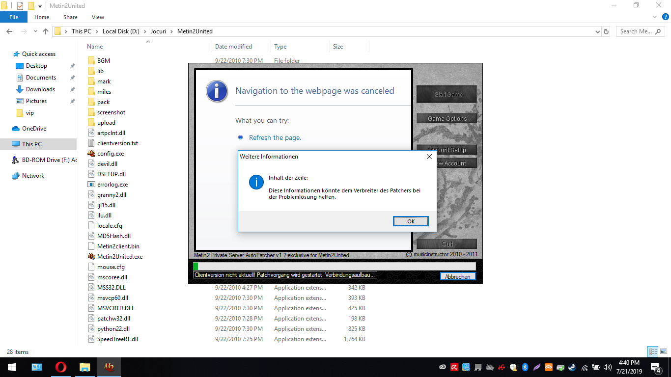
Task: Select the clientversion.txt file icon
Action: click(91, 143)
